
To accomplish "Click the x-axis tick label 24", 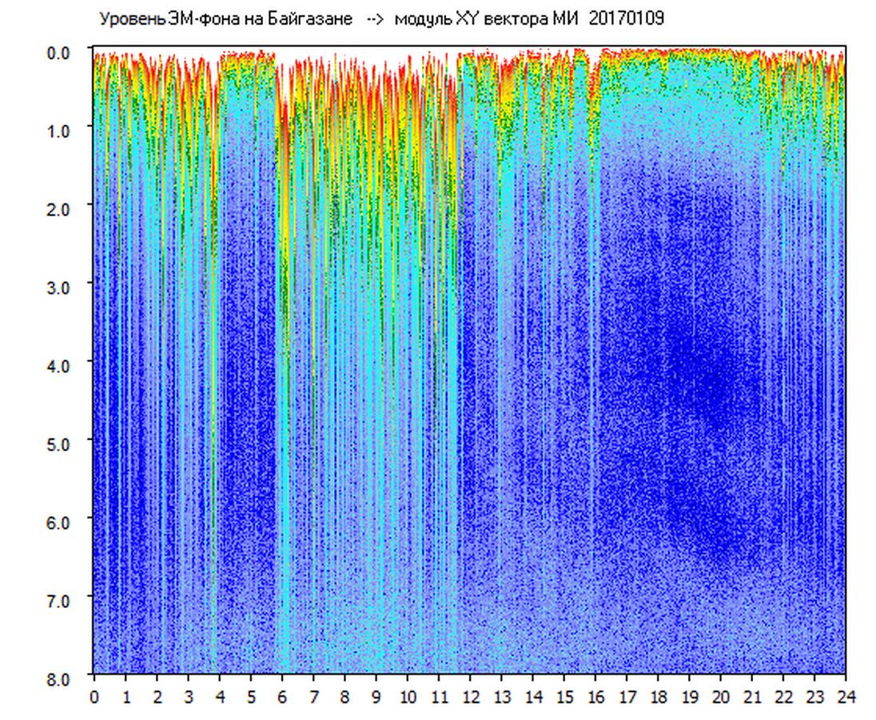I will click(846, 698).
